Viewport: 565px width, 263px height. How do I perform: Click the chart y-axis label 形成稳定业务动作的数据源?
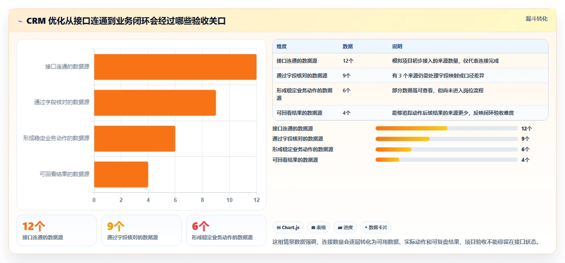click(56, 138)
